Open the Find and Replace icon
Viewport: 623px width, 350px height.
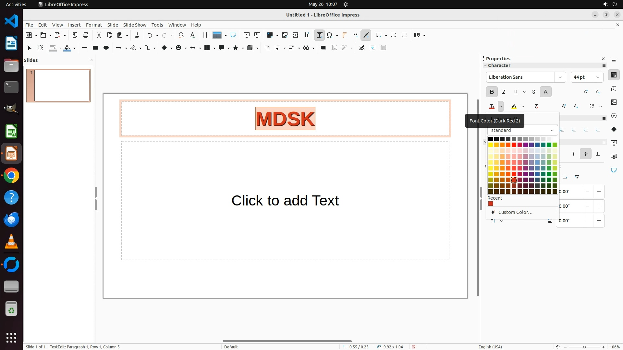[181, 35]
